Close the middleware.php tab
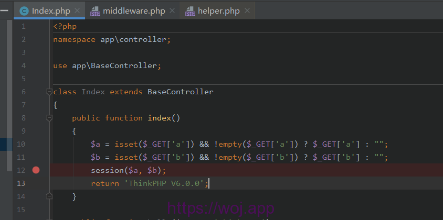The width and height of the screenshot is (443, 220). [173, 10]
